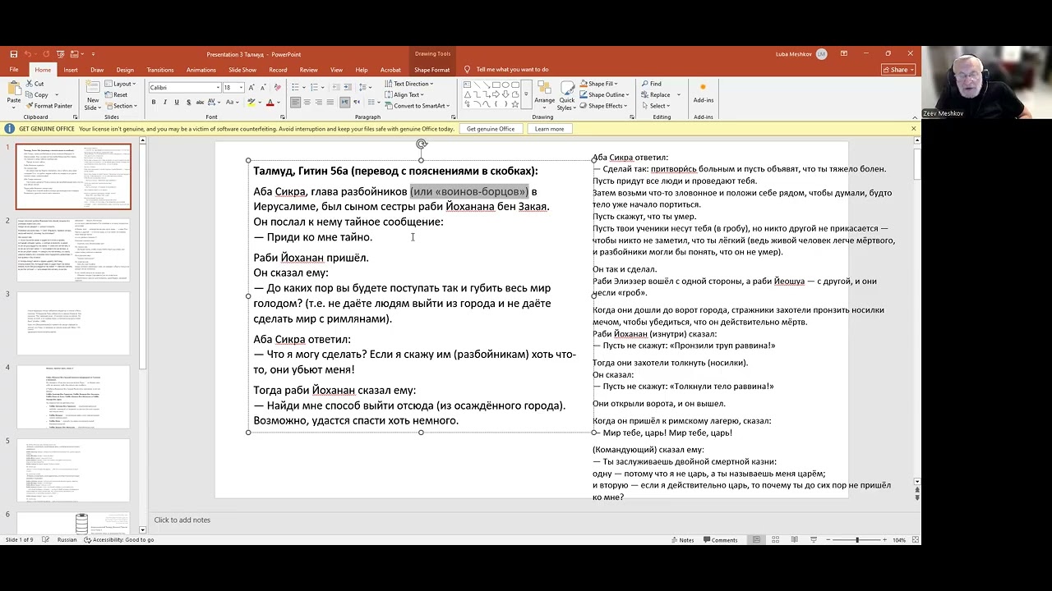Toggle right paragraph alignment
Image resolution: width=1052 pixels, height=591 pixels.
[318, 103]
